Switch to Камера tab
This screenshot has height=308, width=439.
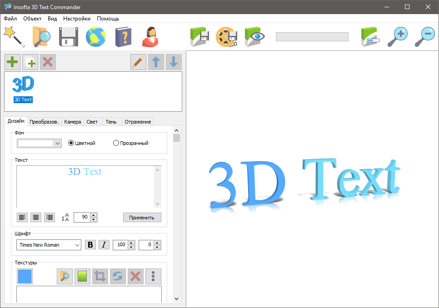pos(73,122)
